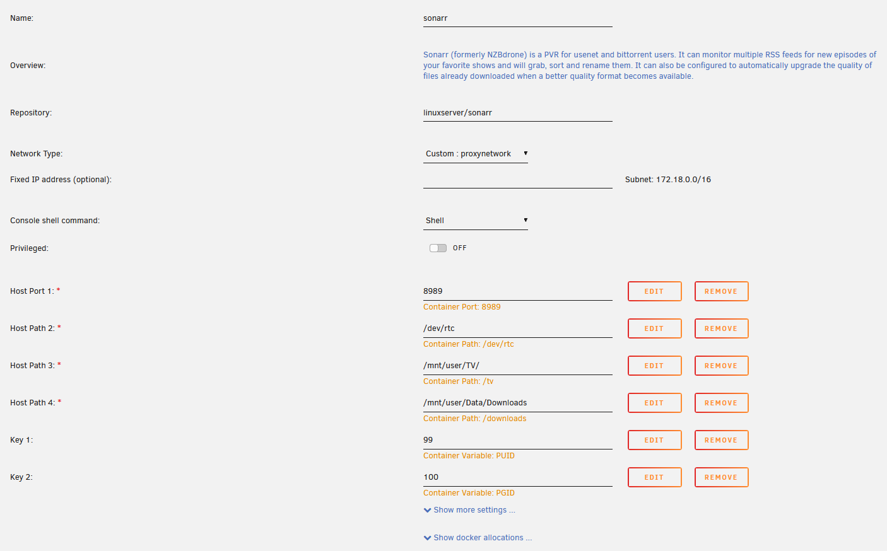
Task: Click the Name input field
Action: [x=518, y=18]
